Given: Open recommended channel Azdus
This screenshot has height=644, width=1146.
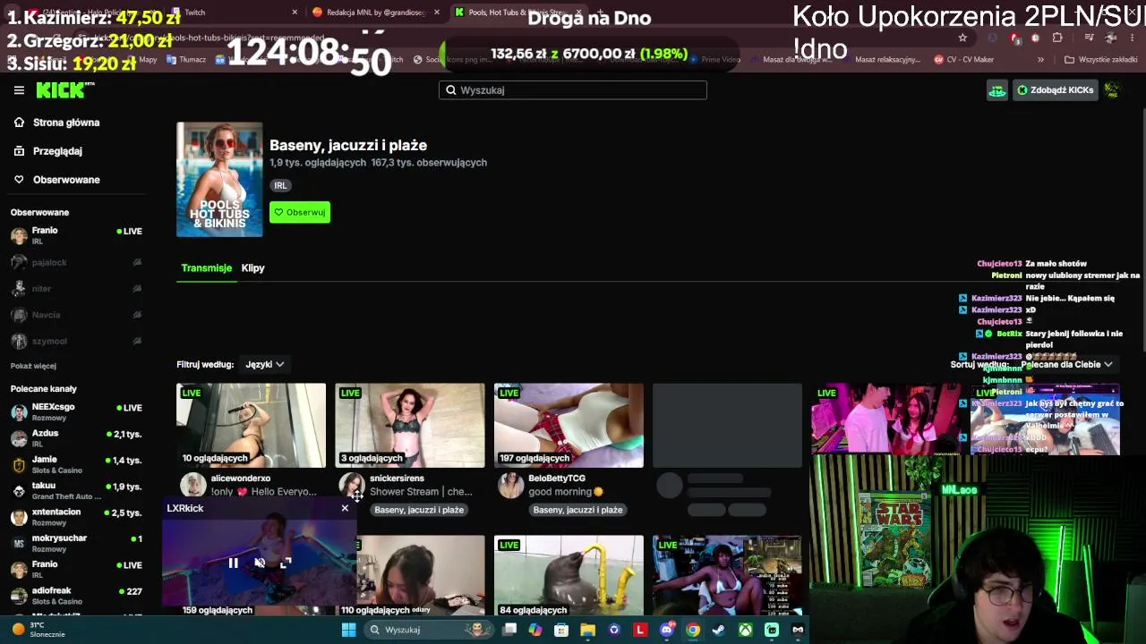Looking at the screenshot, I should point(76,437).
